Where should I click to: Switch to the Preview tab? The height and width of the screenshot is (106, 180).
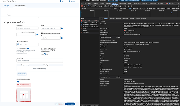tap(118, 18)
